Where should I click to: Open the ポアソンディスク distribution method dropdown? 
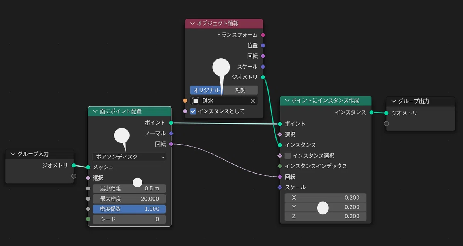coord(129,157)
